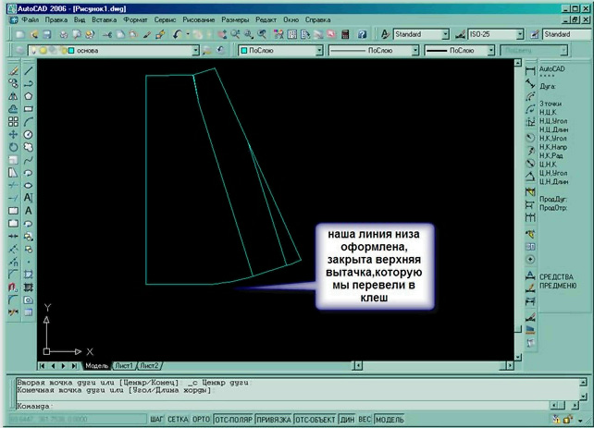Toggle ОРТО mode in status bar
The width and height of the screenshot is (594, 428).
tap(201, 420)
